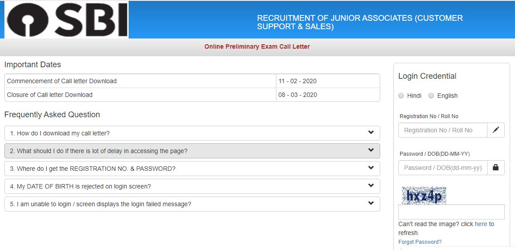
Task: Click the lock icon beside Password field
Action: (x=496, y=168)
